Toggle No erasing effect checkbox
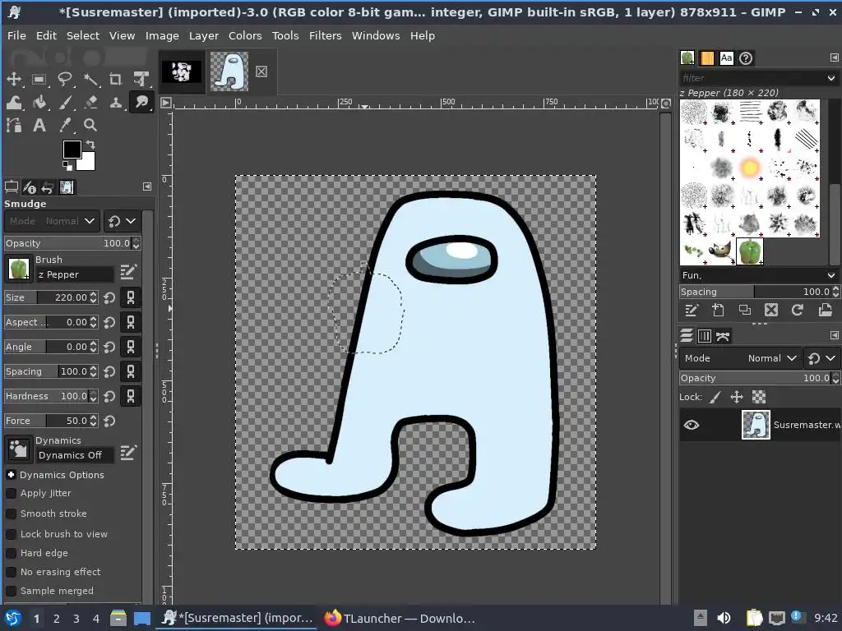This screenshot has width=842, height=631. tap(11, 572)
